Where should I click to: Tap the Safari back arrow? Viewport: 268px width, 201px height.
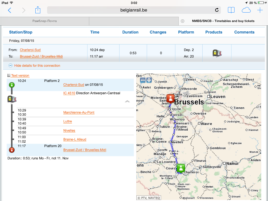click(10, 10)
